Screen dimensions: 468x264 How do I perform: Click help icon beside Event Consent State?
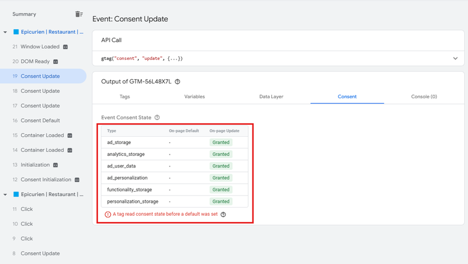pyautogui.click(x=157, y=117)
